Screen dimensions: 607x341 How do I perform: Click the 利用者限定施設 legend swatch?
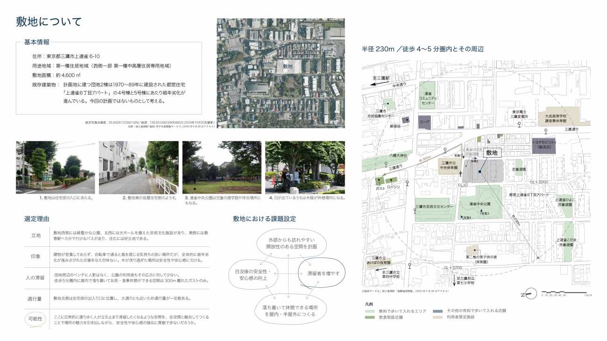(x=437, y=317)
